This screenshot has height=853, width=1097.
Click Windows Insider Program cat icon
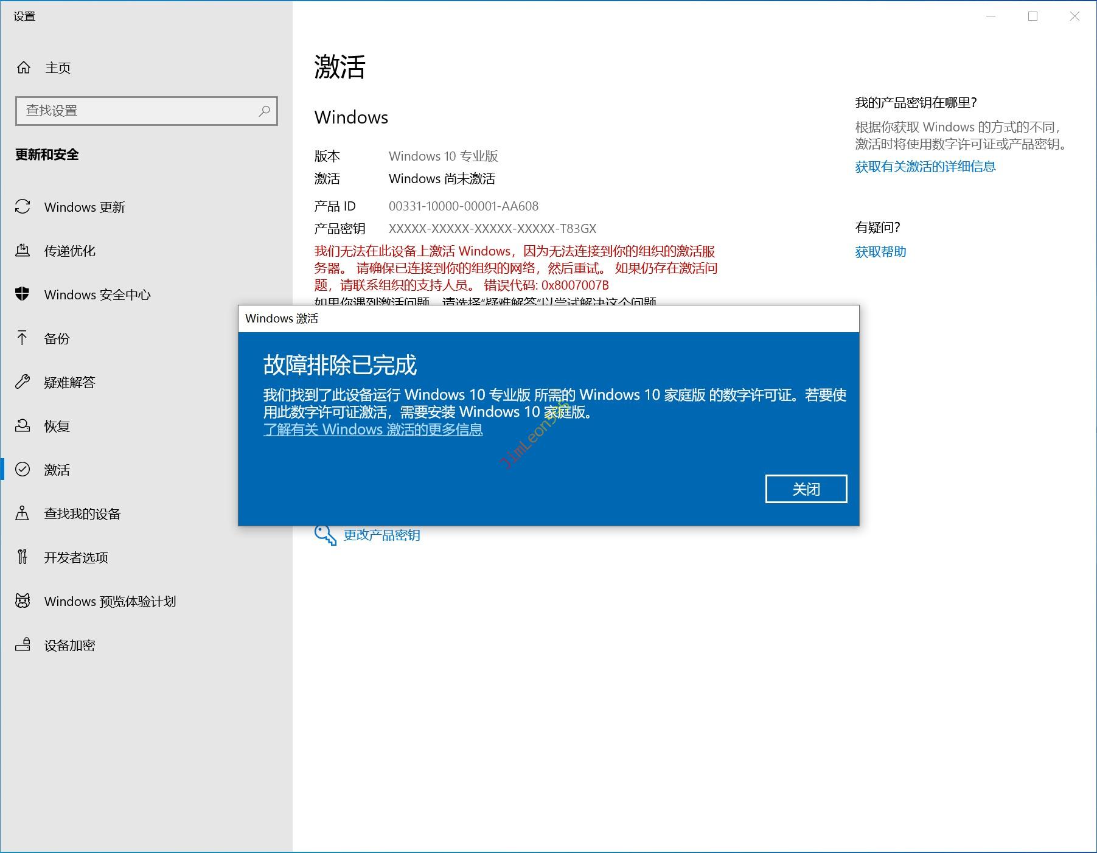[x=23, y=601]
